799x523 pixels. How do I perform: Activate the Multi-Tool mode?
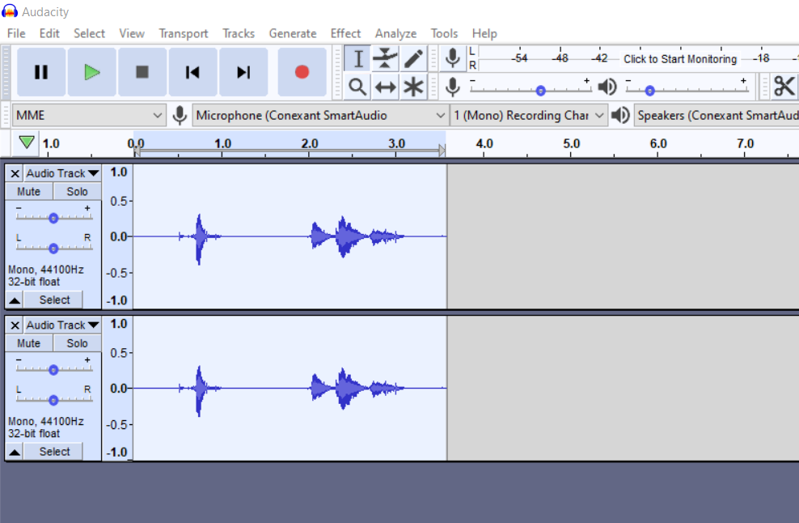(x=412, y=86)
